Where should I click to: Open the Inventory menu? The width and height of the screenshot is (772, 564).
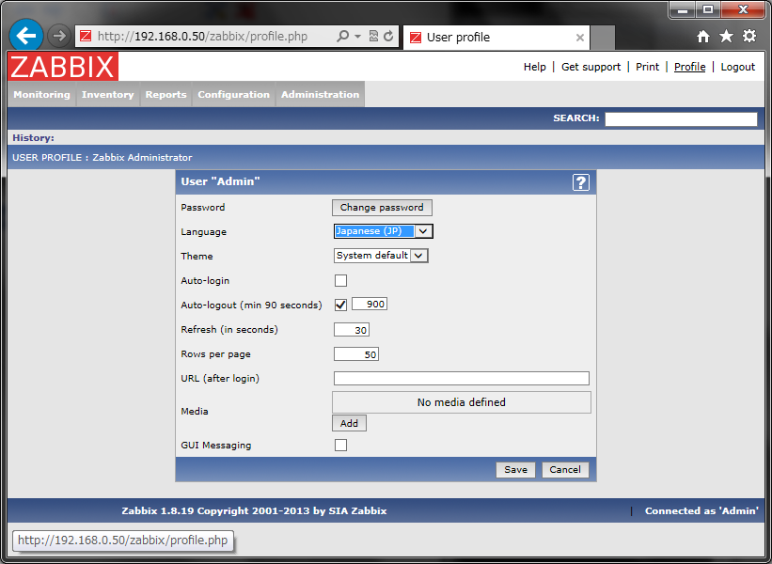point(108,95)
